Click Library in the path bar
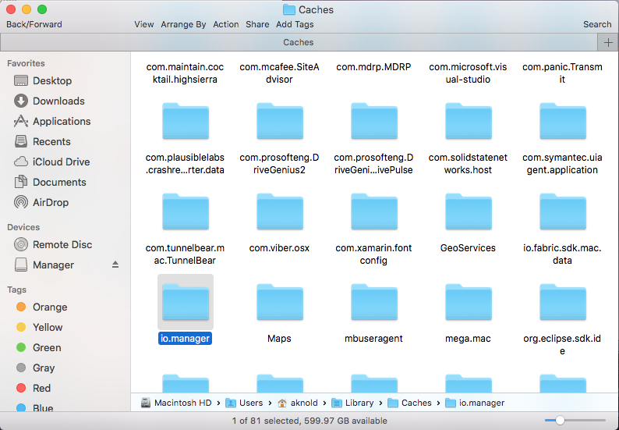 click(x=359, y=403)
